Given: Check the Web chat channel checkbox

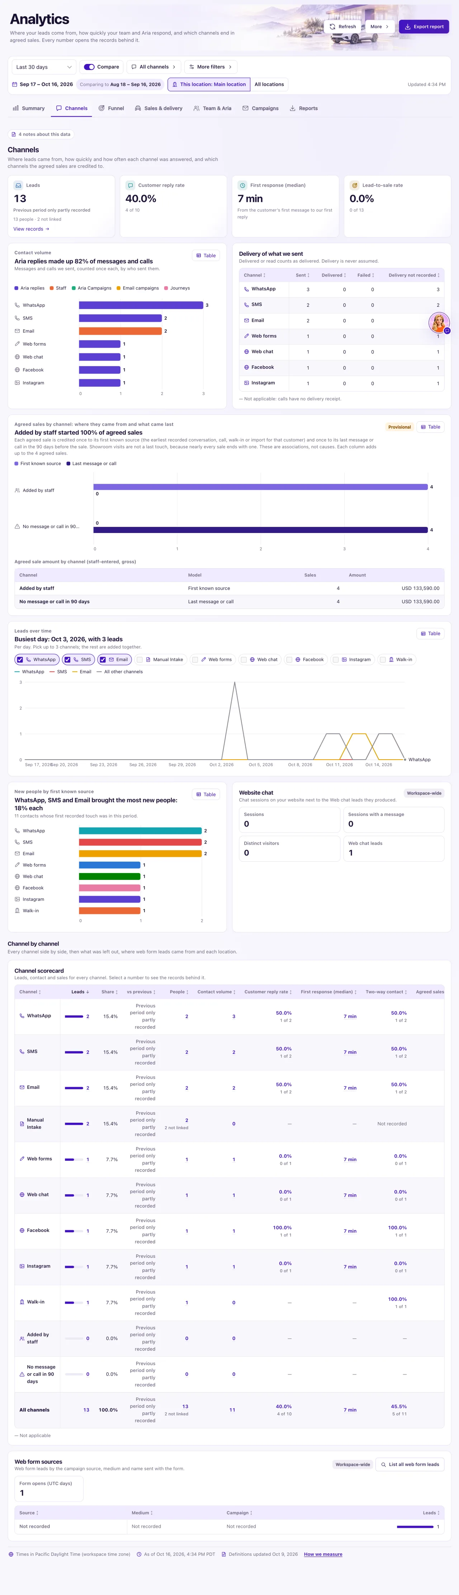Looking at the screenshot, I should click(x=244, y=659).
